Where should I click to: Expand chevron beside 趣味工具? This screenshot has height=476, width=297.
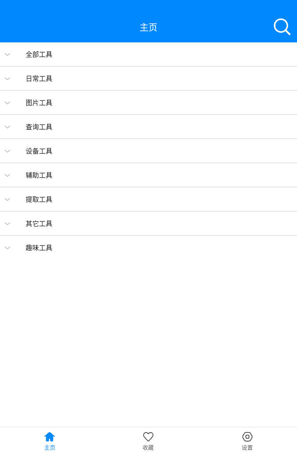point(7,248)
